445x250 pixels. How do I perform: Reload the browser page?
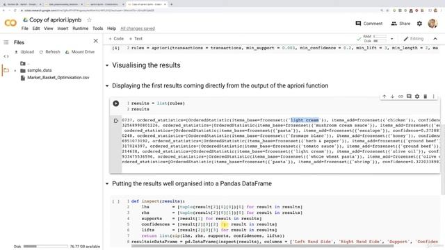(15, 10)
